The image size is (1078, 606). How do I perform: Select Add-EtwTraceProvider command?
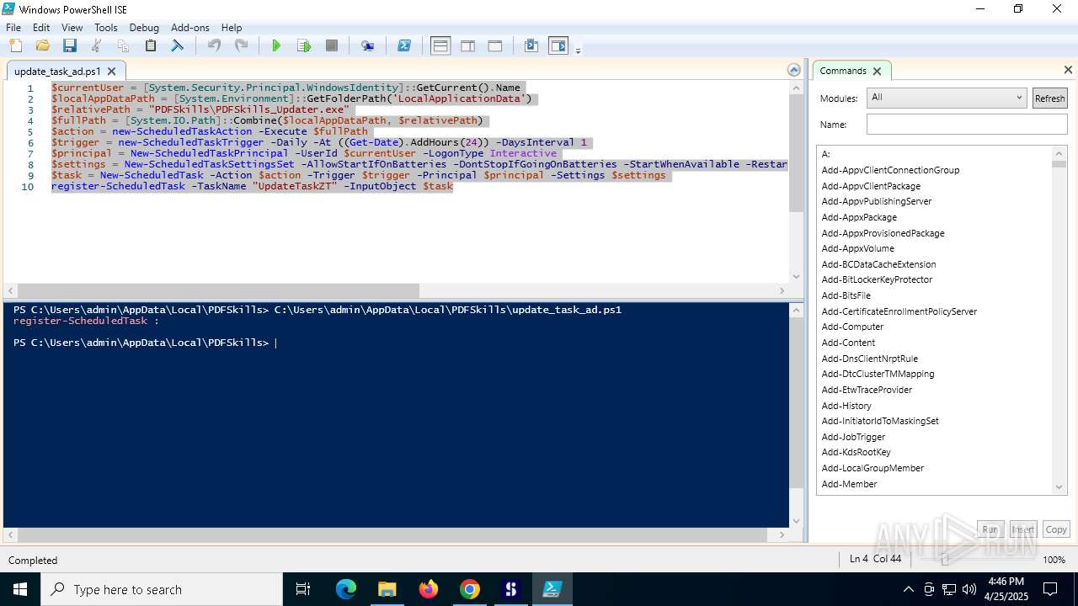tap(867, 390)
